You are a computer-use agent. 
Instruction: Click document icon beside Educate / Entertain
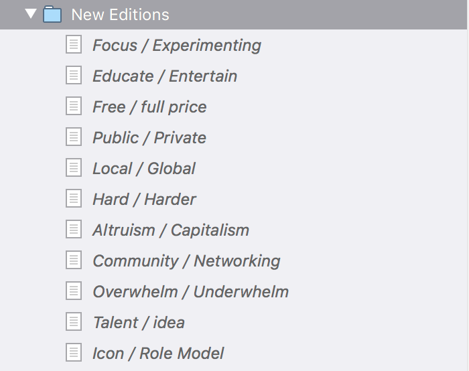tap(74, 75)
